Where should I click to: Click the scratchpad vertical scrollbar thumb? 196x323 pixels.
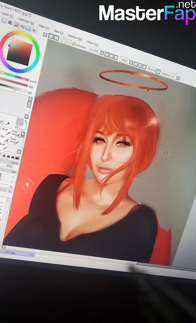[x=29, y=104]
